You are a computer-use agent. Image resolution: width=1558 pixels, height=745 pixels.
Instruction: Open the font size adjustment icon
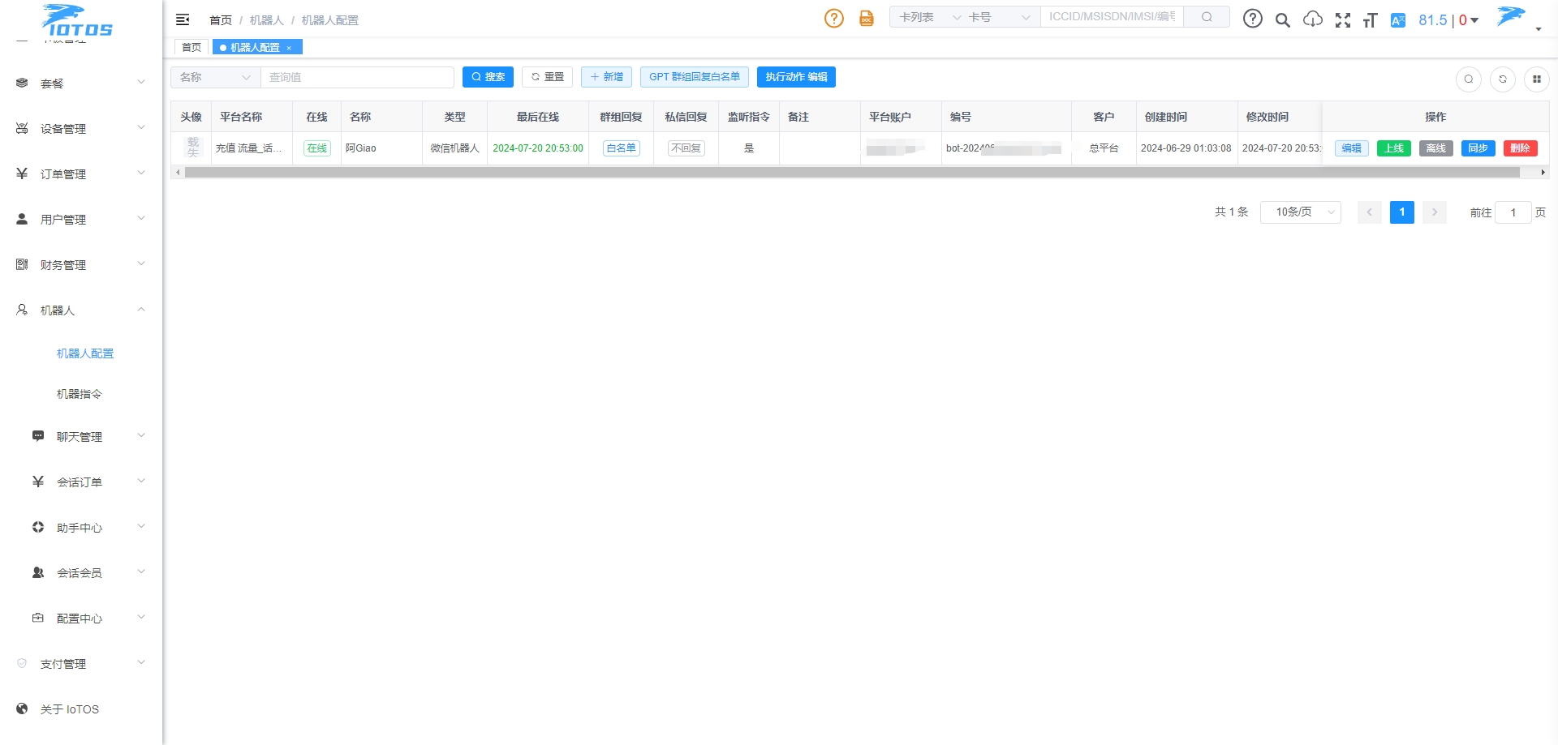1371,20
